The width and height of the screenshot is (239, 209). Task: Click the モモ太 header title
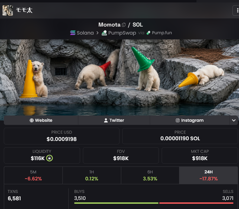[24, 10]
